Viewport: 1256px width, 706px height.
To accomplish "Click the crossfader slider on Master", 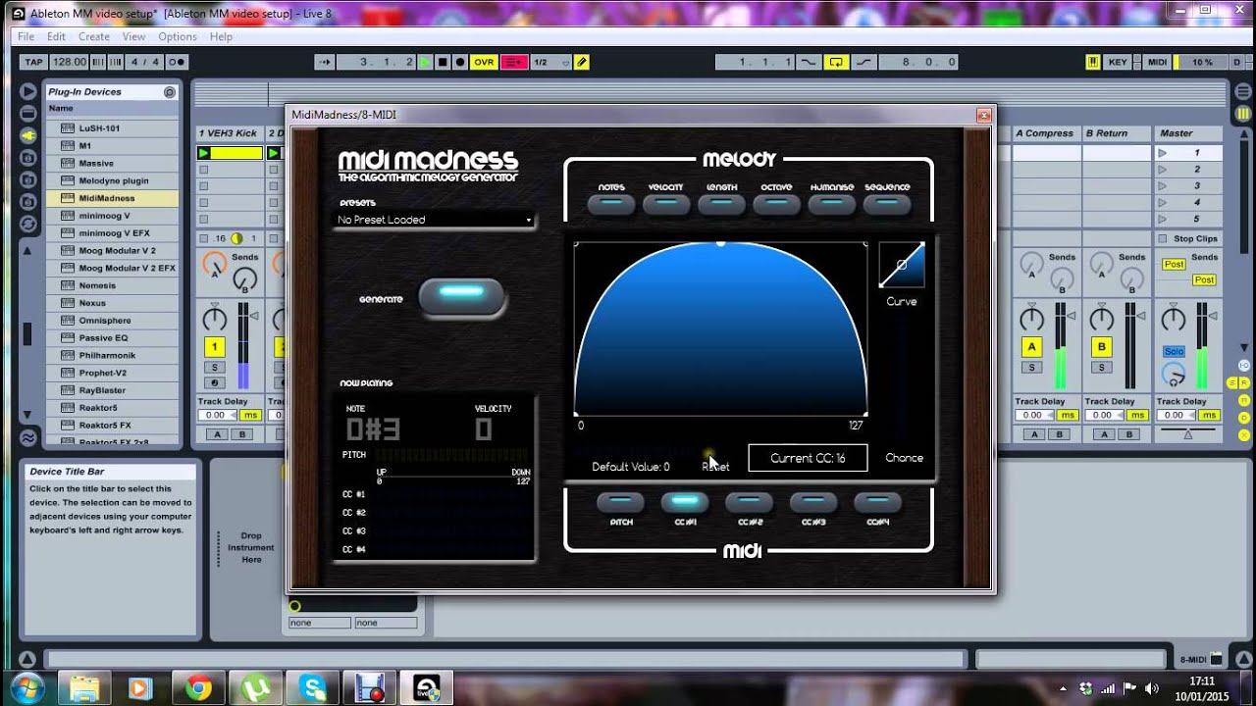I will (1188, 433).
